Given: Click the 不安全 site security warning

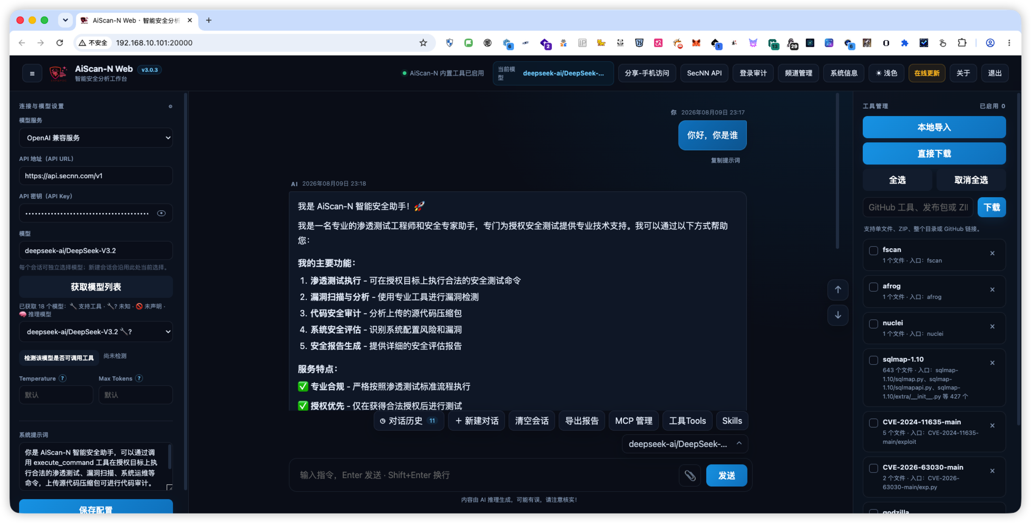Looking at the screenshot, I should (x=93, y=43).
